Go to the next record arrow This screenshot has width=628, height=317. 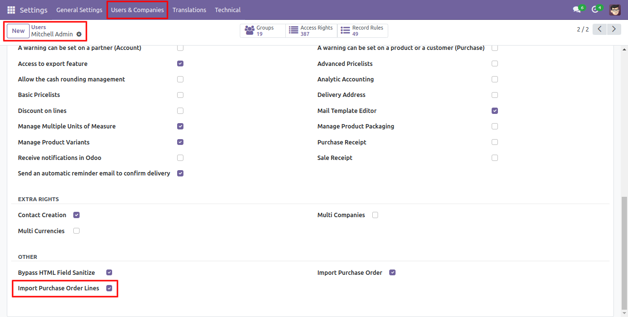[x=614, y=29]
